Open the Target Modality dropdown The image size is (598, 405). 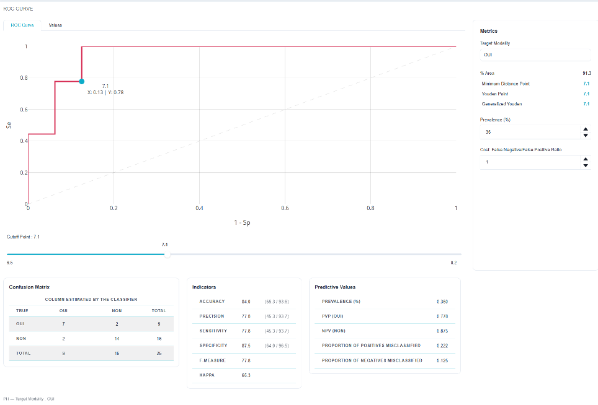tap(535, 55)
